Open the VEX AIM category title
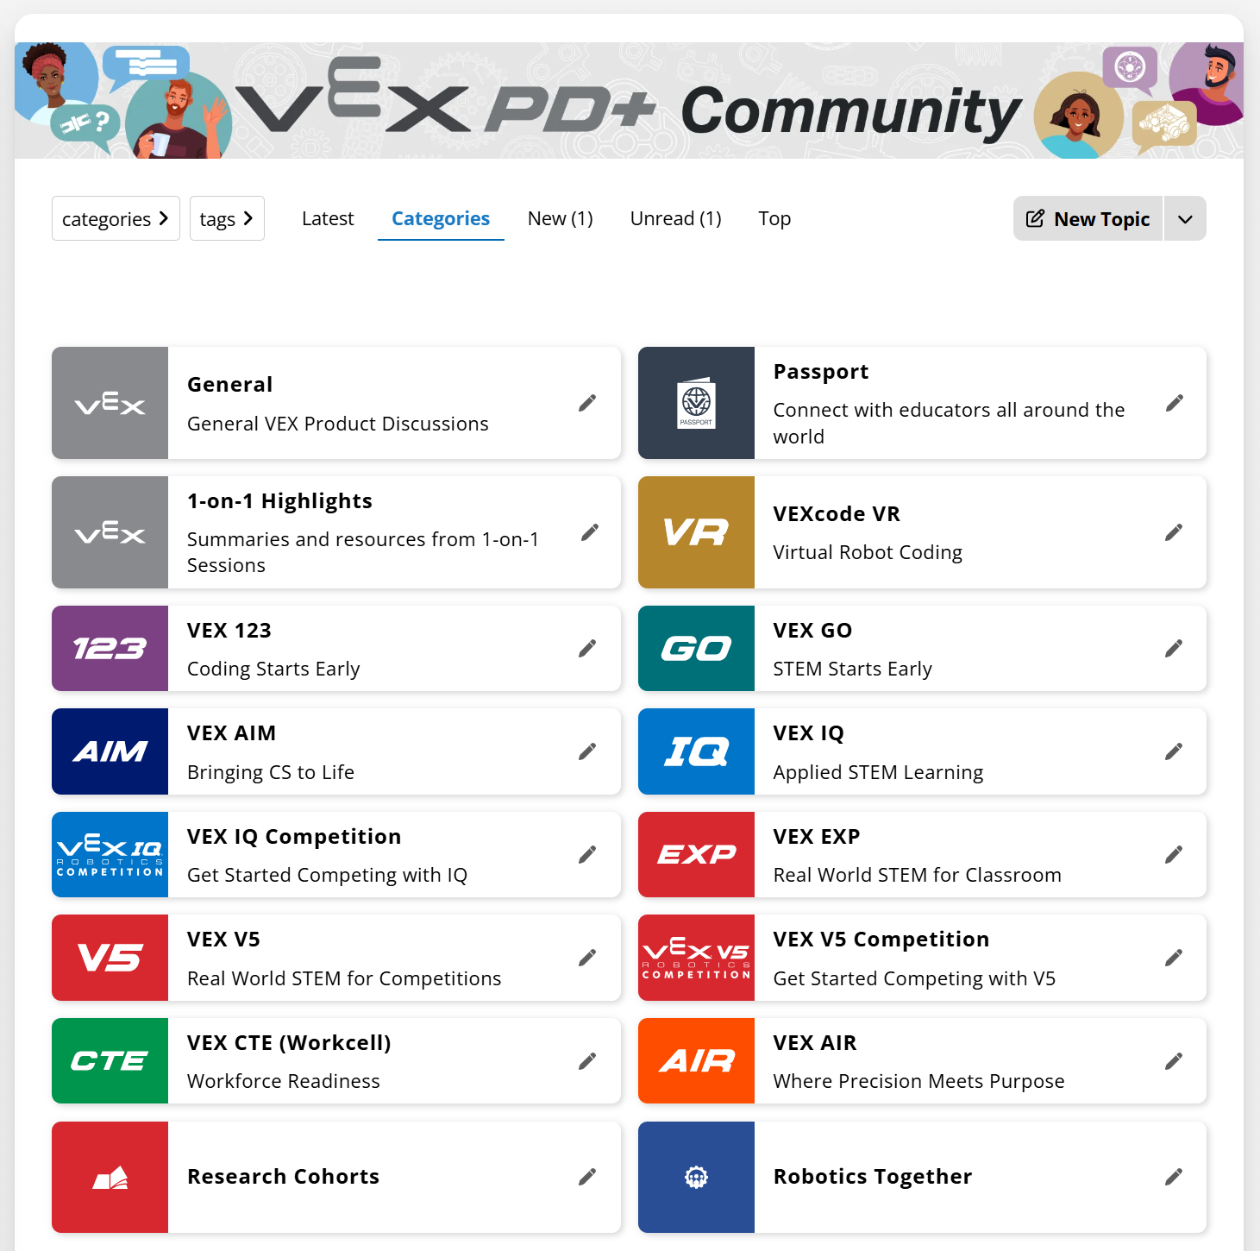This screenshot has height=1251, width=1260. 231,732
